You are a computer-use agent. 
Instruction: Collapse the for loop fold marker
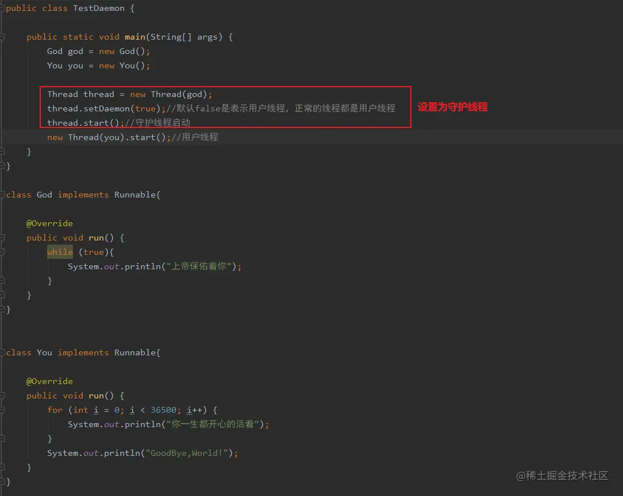(x=2, y=410)
